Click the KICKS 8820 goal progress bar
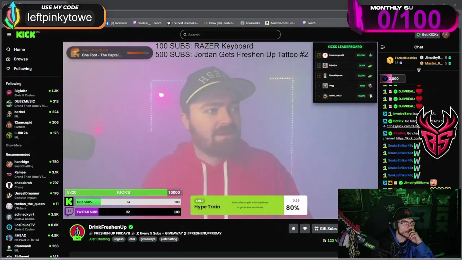 [123, 192]
